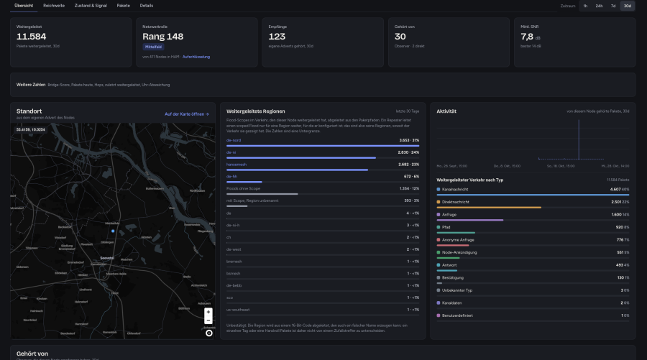Open the Details tab
The image size is (647, 360).
tap(147, 6)
